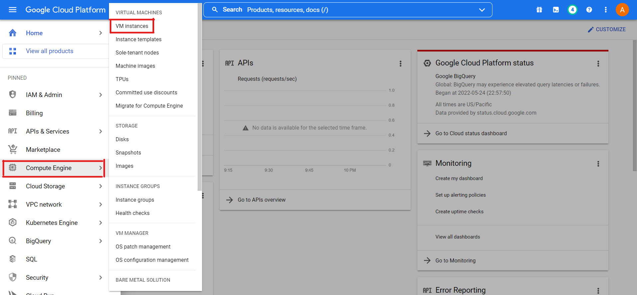Open OS patch management
This screenshot has width=637, height=295.
[x=143, y=246]
